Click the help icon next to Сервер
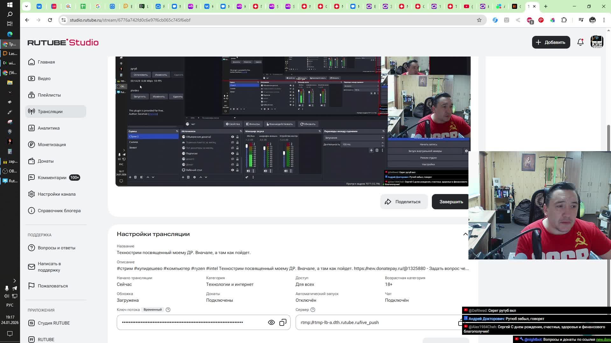Viewport: 611px width, 343px height. (x=313, y=310)
